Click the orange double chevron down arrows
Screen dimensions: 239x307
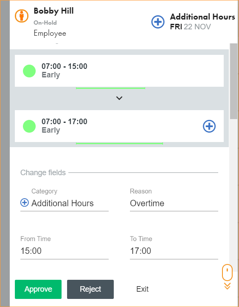(227, 286)
